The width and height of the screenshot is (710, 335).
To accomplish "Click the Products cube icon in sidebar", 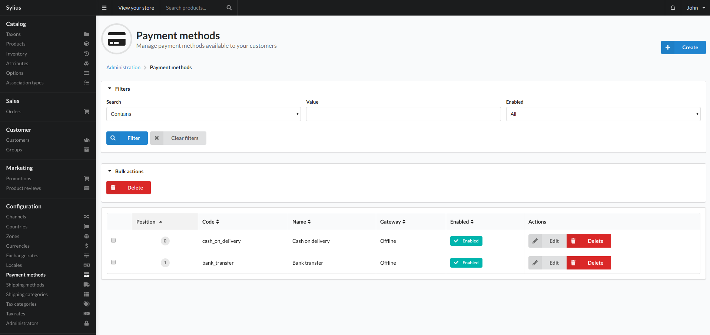I will coord(86,44).
